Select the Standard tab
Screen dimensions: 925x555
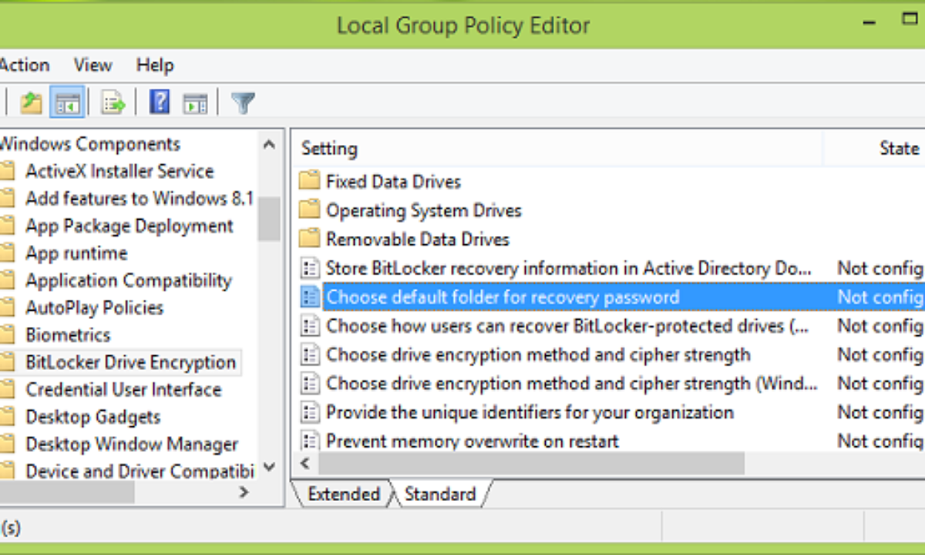click(x=440, y=494)
